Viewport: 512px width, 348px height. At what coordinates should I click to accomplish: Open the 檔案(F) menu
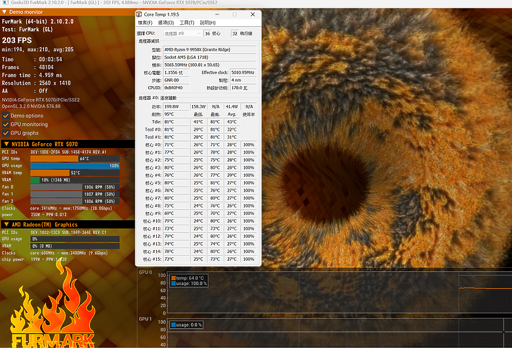point(146,22)
